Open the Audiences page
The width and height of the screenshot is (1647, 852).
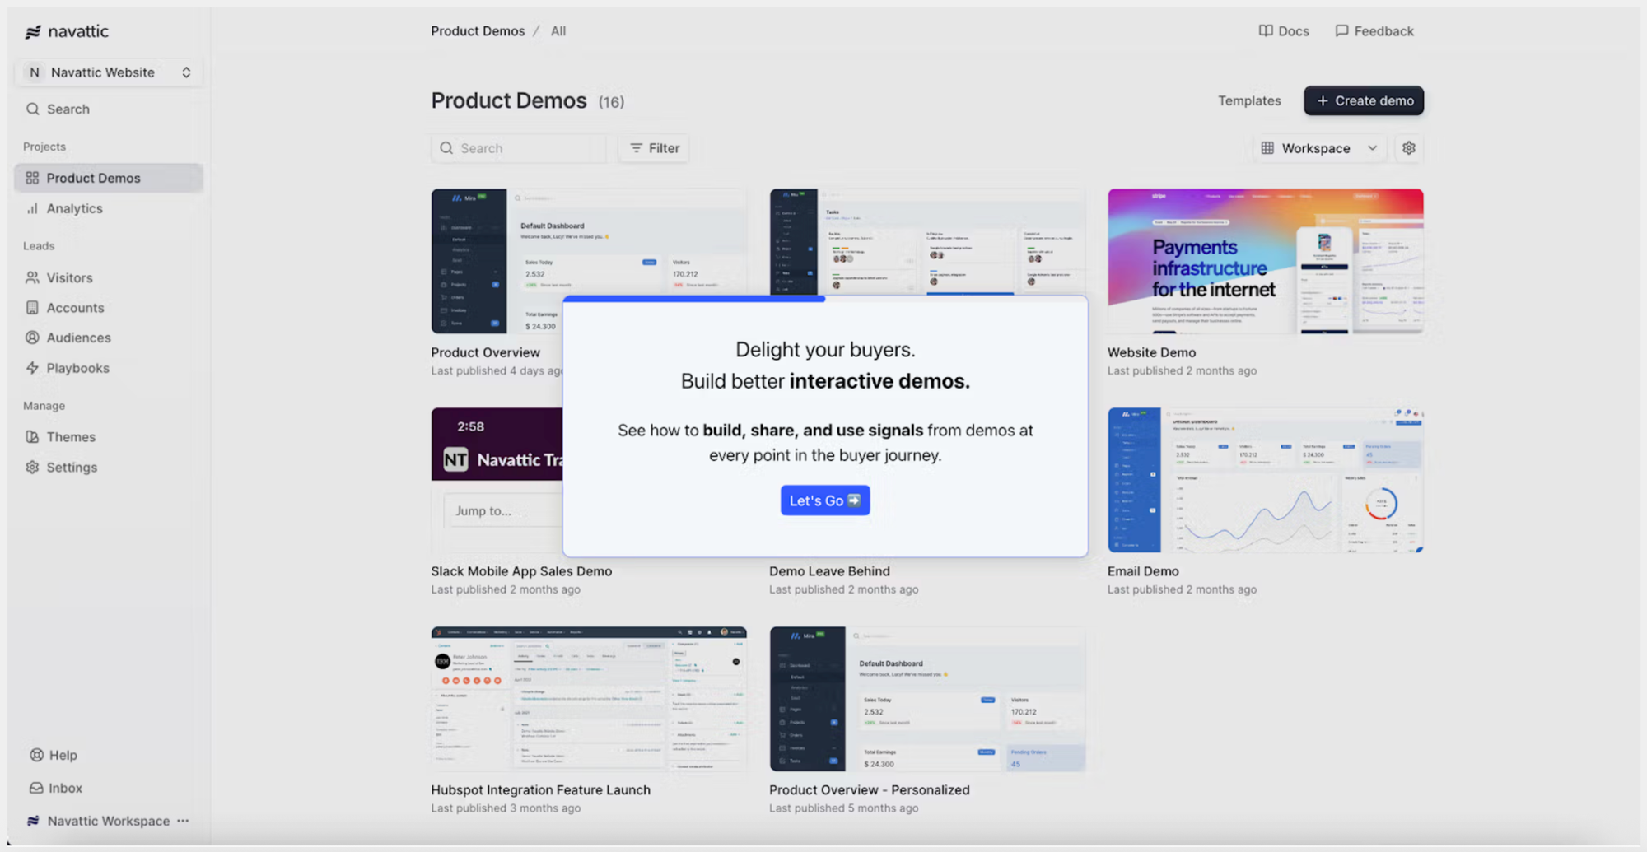(109, 338)
